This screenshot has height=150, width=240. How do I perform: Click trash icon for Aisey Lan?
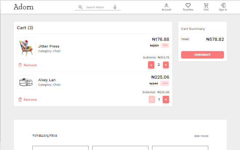click(x=20, y=100)
